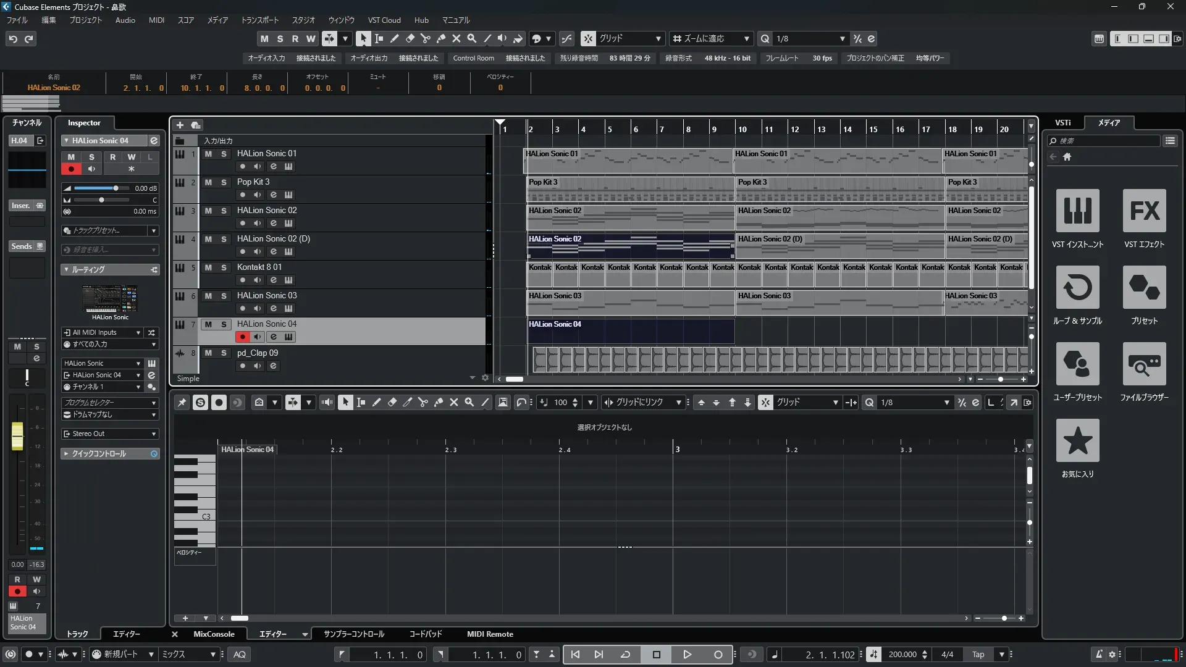Select the Zoom magnifier tool in main toolbar

[471, 38]
